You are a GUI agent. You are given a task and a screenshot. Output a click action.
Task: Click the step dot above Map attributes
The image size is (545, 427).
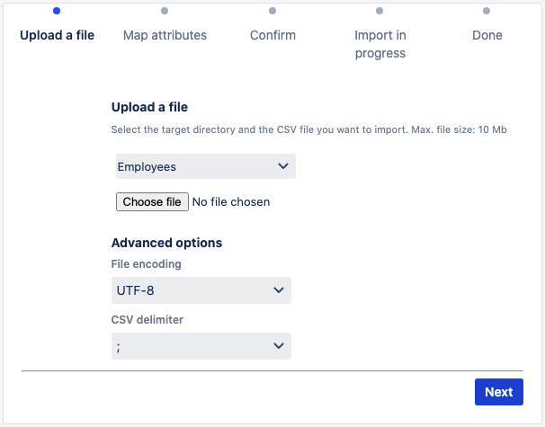pyautogui.click(x=165, y=11)
